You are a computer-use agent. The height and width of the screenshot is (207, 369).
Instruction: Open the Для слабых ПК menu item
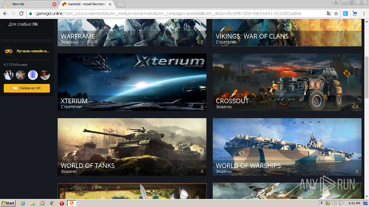pos(23,24)
